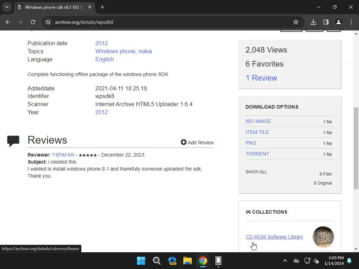
Task: Open site information icon in address bar
Action: 48,22
